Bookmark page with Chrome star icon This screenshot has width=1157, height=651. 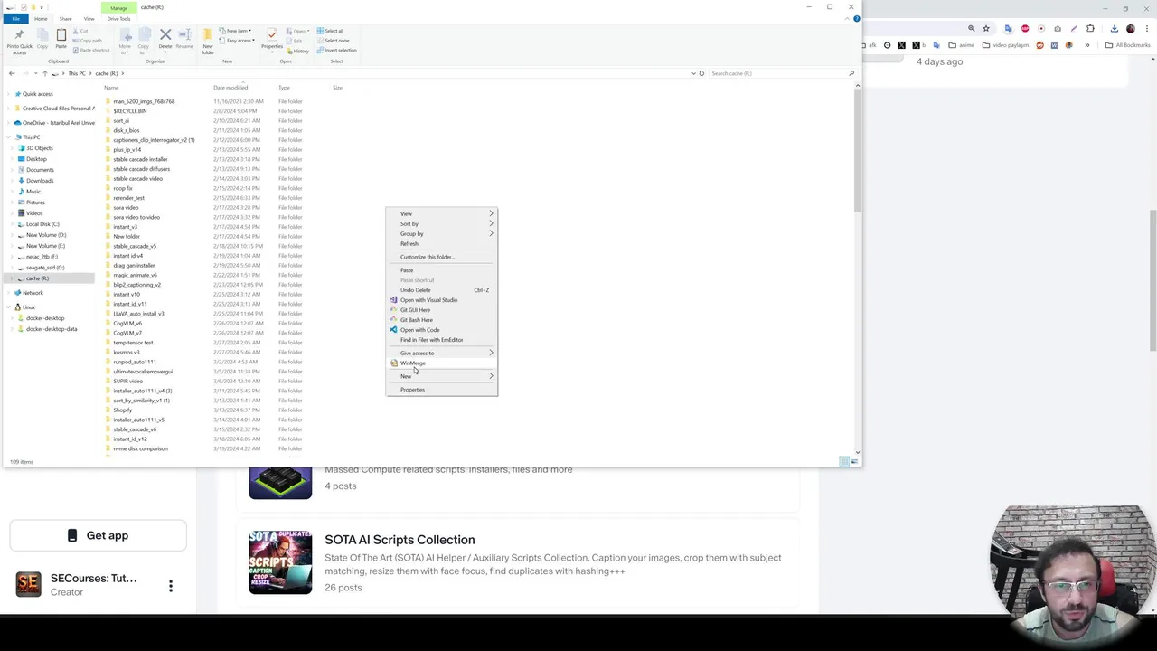[x=986, y=29]
